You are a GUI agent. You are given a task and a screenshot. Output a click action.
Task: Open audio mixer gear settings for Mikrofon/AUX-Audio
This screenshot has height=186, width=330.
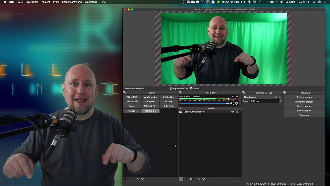236,103
